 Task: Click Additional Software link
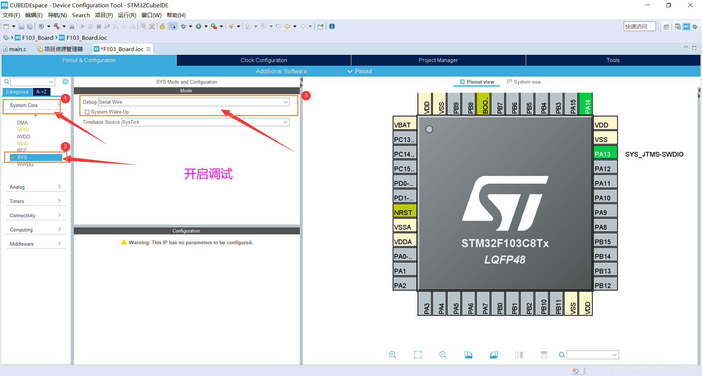point(281,72)
